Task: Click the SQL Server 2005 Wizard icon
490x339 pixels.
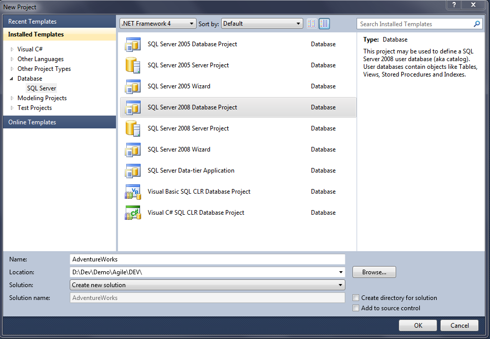Action: click(x=133, y=86)
